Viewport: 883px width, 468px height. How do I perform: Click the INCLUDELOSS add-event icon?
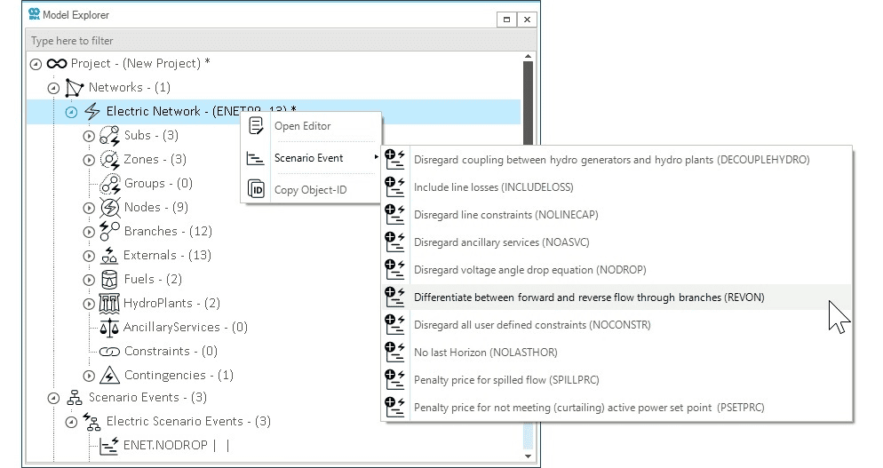(394, 187)
